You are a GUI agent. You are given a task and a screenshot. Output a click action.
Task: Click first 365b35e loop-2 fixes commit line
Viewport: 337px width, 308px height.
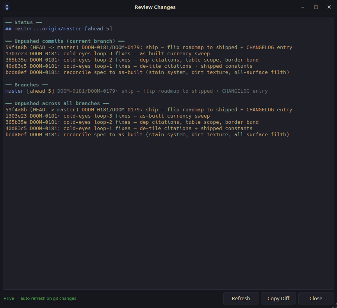click(132, 60)
